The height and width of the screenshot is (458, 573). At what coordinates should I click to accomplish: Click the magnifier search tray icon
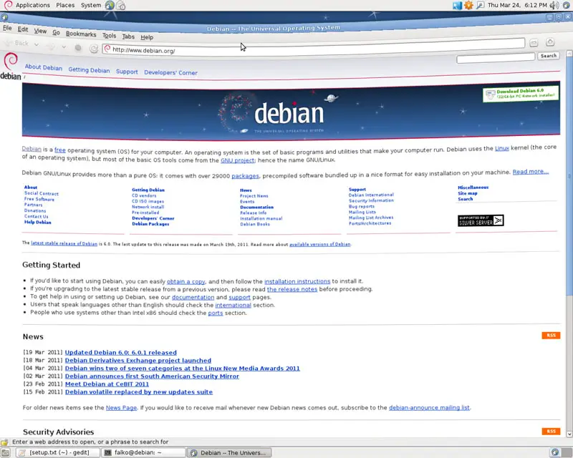click(480, 5)
